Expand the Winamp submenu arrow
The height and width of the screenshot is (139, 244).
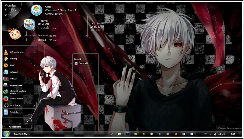pyautogui.click(x=34, y=59)
